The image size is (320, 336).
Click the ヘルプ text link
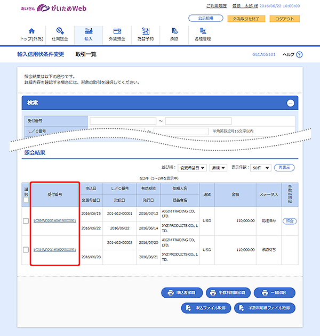pyautogui.click(x=288, y=55)
